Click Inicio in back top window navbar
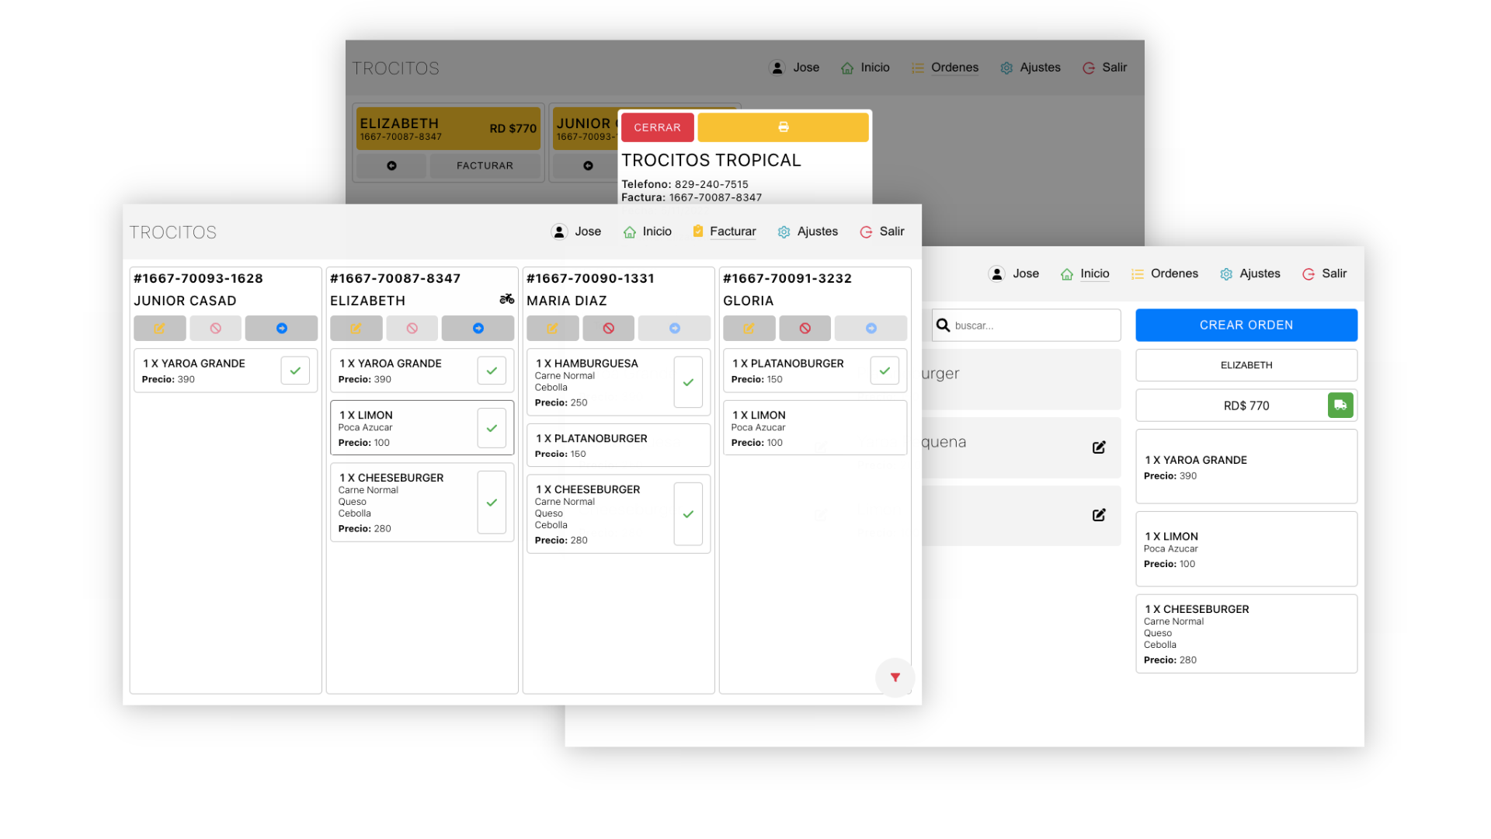Image resolution: width=1491 pixels, height=839 pixels. (x=865, y=68)
